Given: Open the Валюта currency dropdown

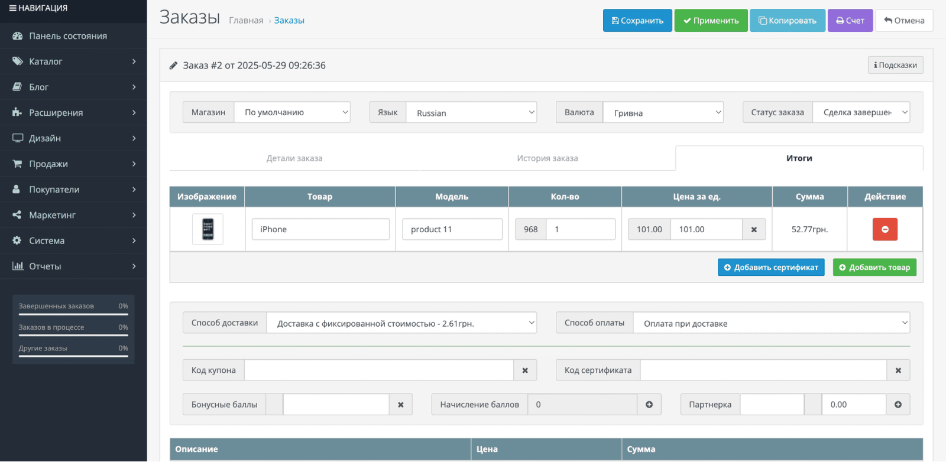Looking at the screenshot, I should click(x=663, y=112).
